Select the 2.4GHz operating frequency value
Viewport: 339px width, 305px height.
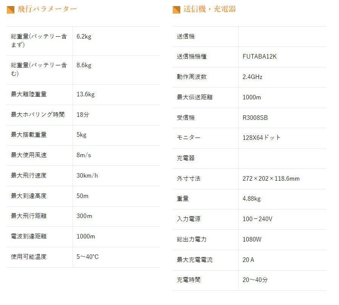[252, 77]
